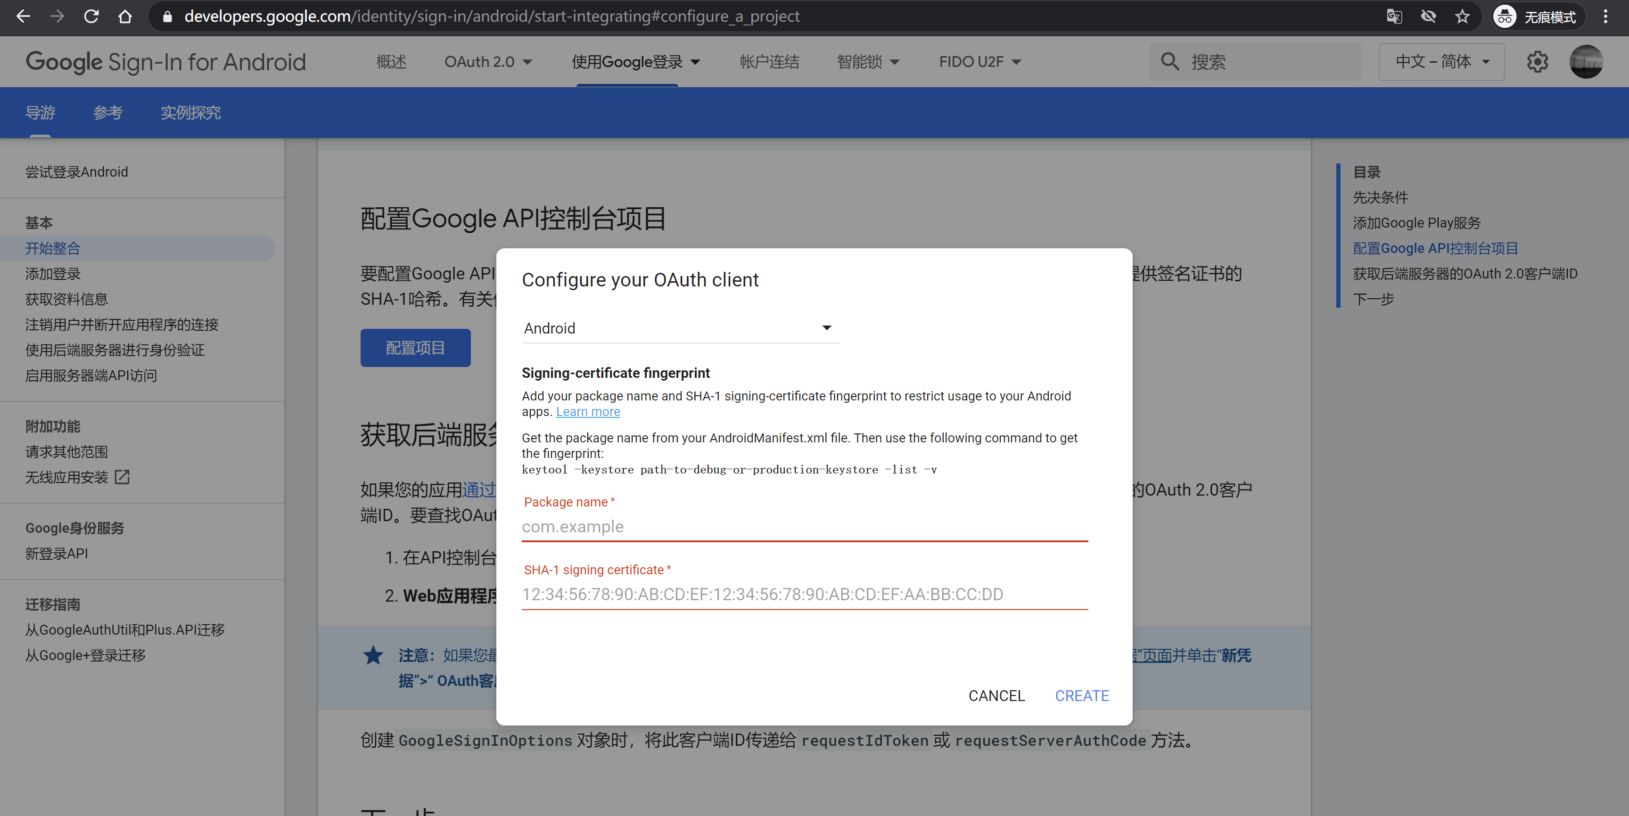This screenshot has width=1629, height=816.
Task: Jump to 配置Google API控制台项目 in contents
Action: coord(1435,248)
